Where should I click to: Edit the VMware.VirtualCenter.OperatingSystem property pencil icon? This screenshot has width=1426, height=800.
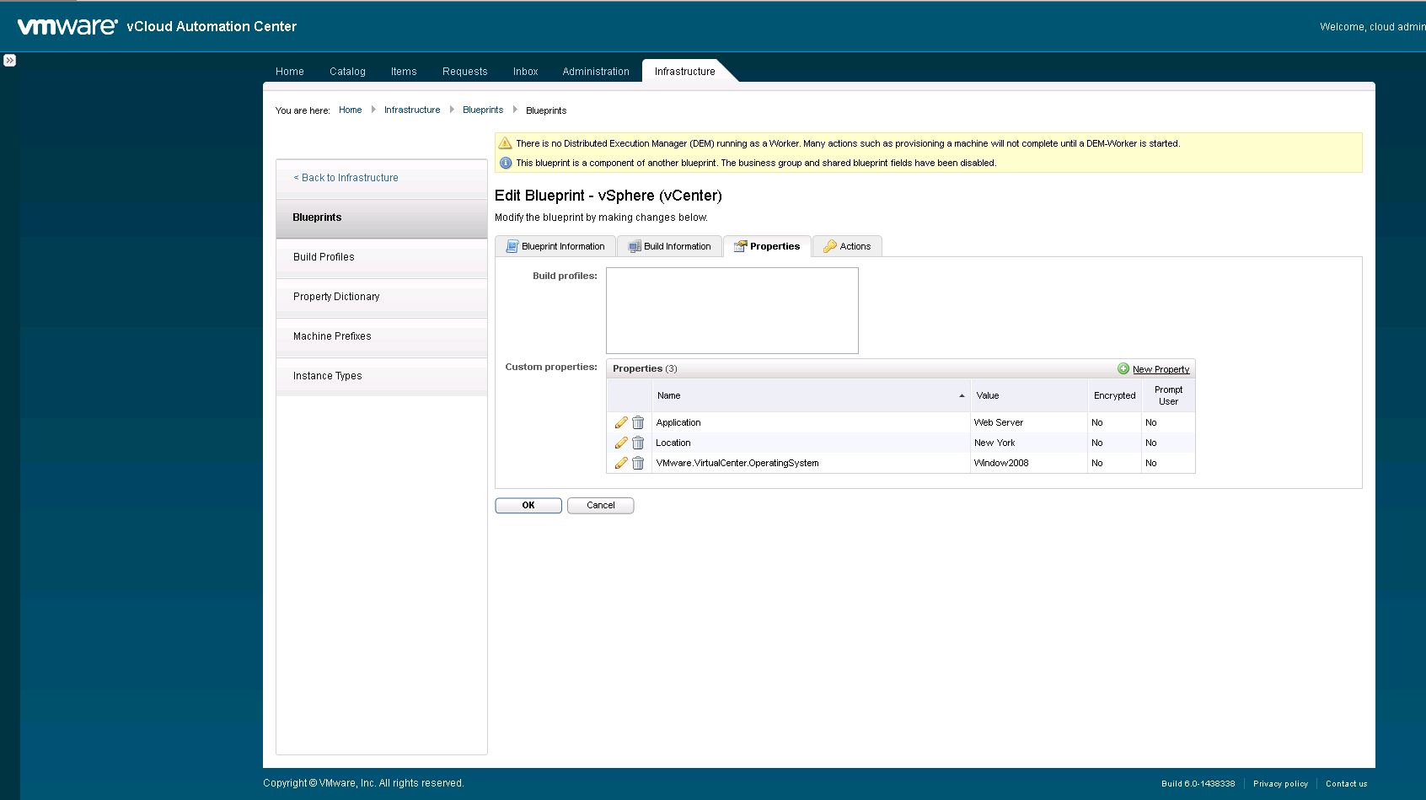(621, 463)
